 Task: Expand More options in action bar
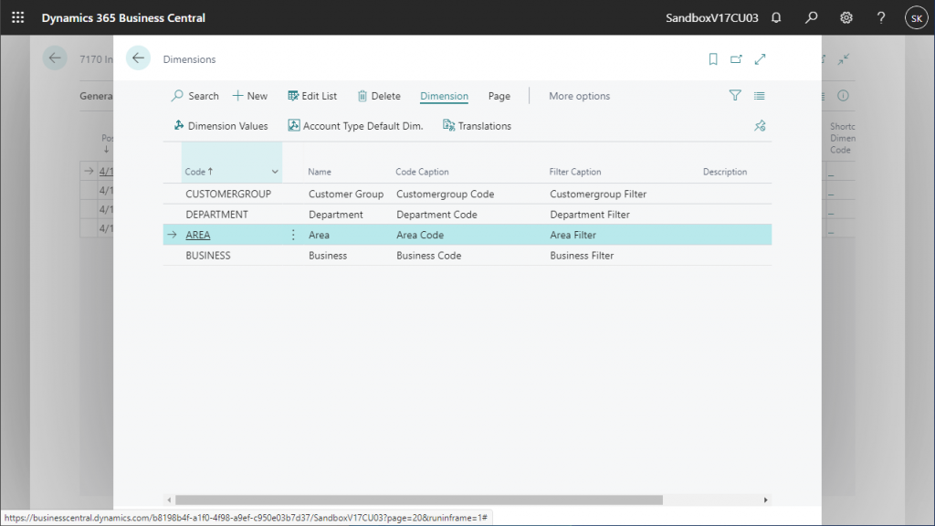(x=579, y=96)
